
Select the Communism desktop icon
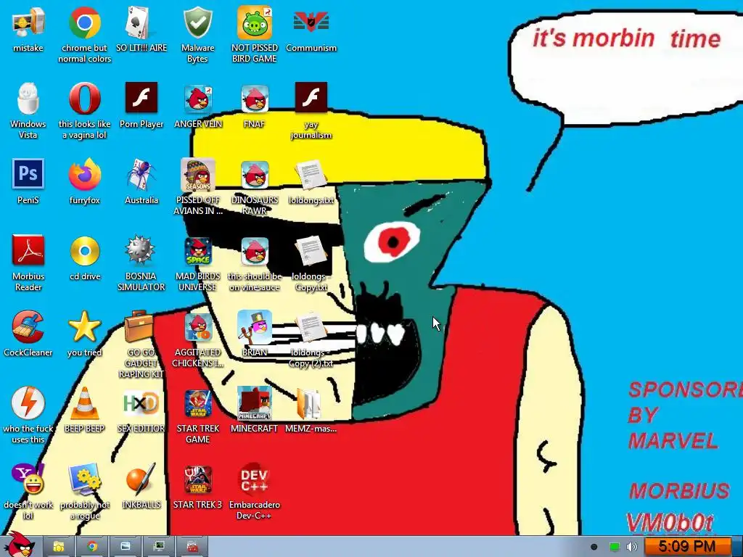click(x=311, y=22)
